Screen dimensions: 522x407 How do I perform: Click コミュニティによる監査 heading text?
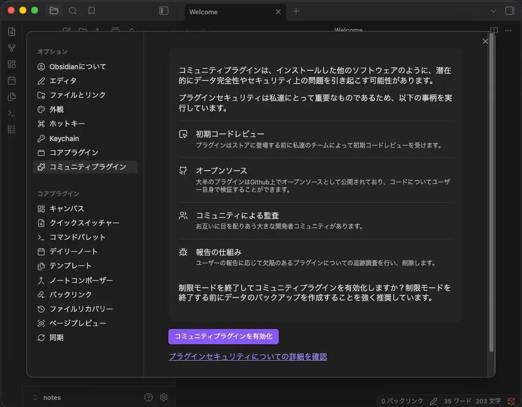coord(238,215)
